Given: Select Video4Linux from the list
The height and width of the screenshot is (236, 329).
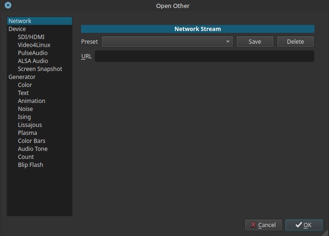Looking at the screenshot, I should 34,45.
